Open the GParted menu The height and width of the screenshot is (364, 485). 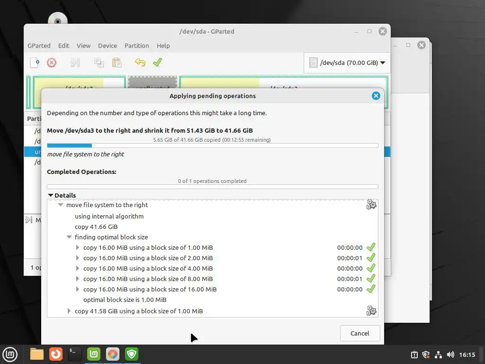[x=39, y=46]
